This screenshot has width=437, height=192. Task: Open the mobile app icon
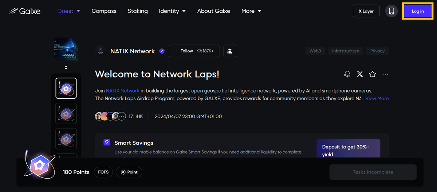tap(391, 11)
